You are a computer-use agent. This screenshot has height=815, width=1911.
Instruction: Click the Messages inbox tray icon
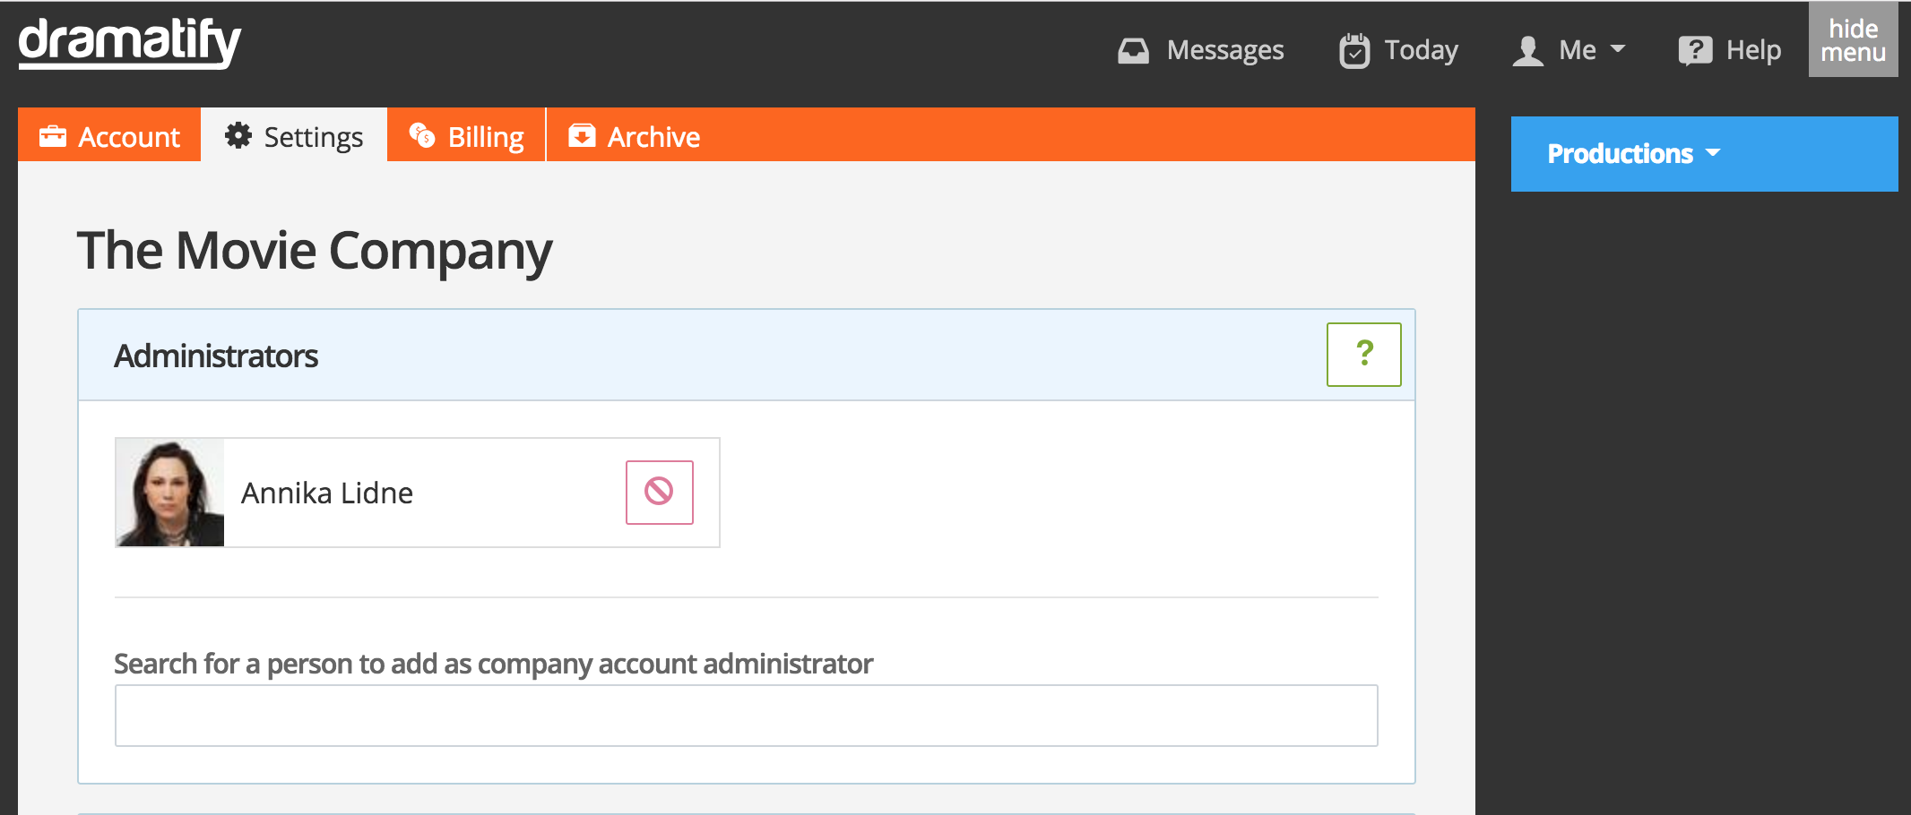point(1133,51)
